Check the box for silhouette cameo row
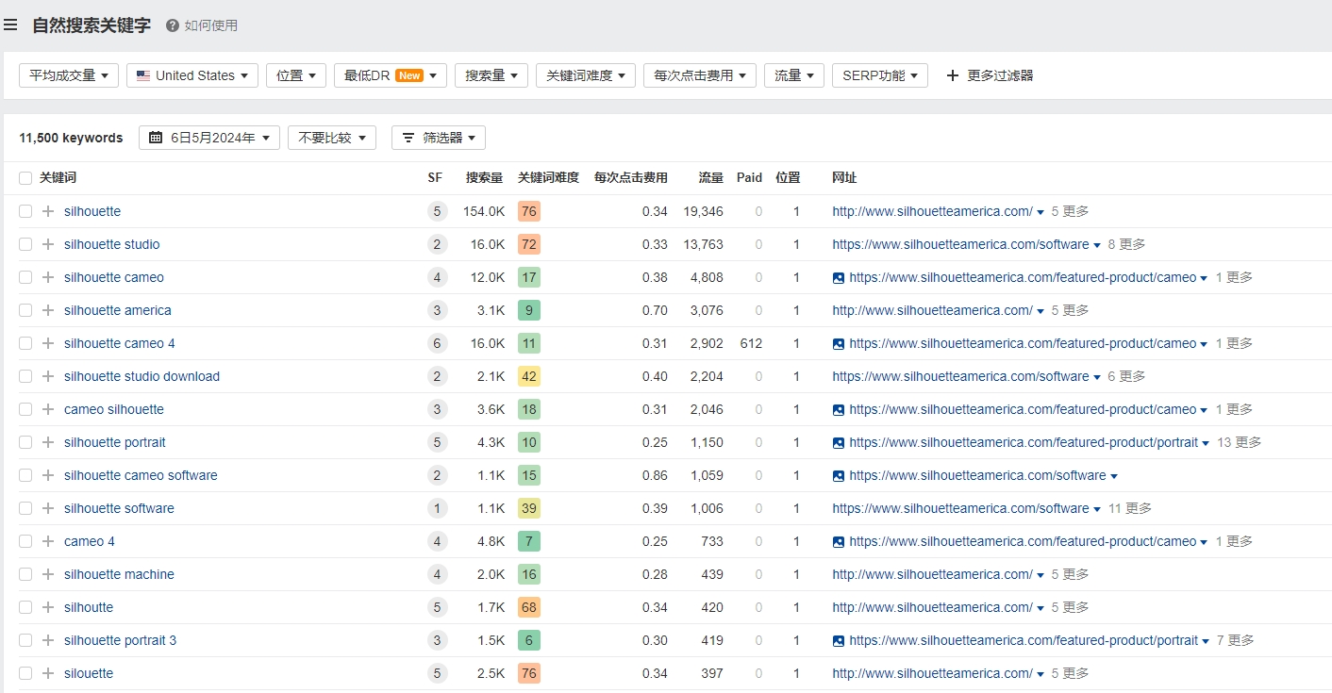 [x=25, y=277]
